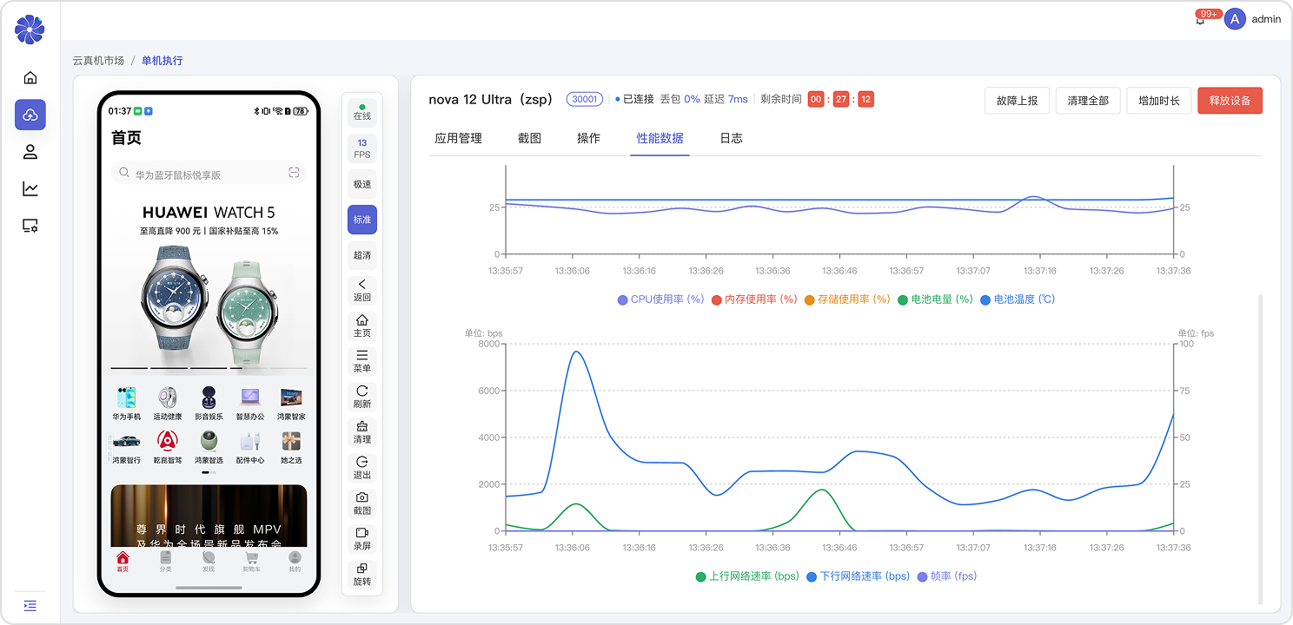Tap 配件中心 category on phone screen
Image resolution: width=1293 pixels, height=625 pixels.
pos(250,447)
